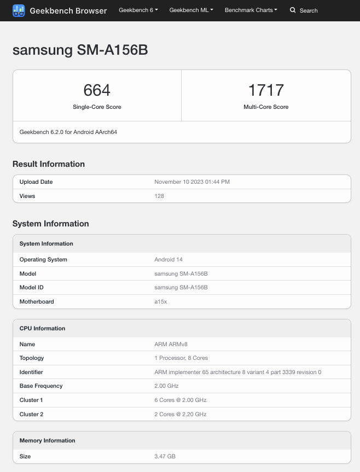Image resolution: width=360 pixels, height=472 pixels.
Task: Click the Base Frequency value 2.00 GHz
Action: (166, 386)
